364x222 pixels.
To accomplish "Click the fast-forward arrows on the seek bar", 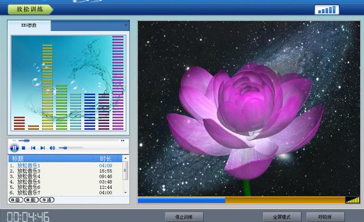I will (x=123, y=140).
